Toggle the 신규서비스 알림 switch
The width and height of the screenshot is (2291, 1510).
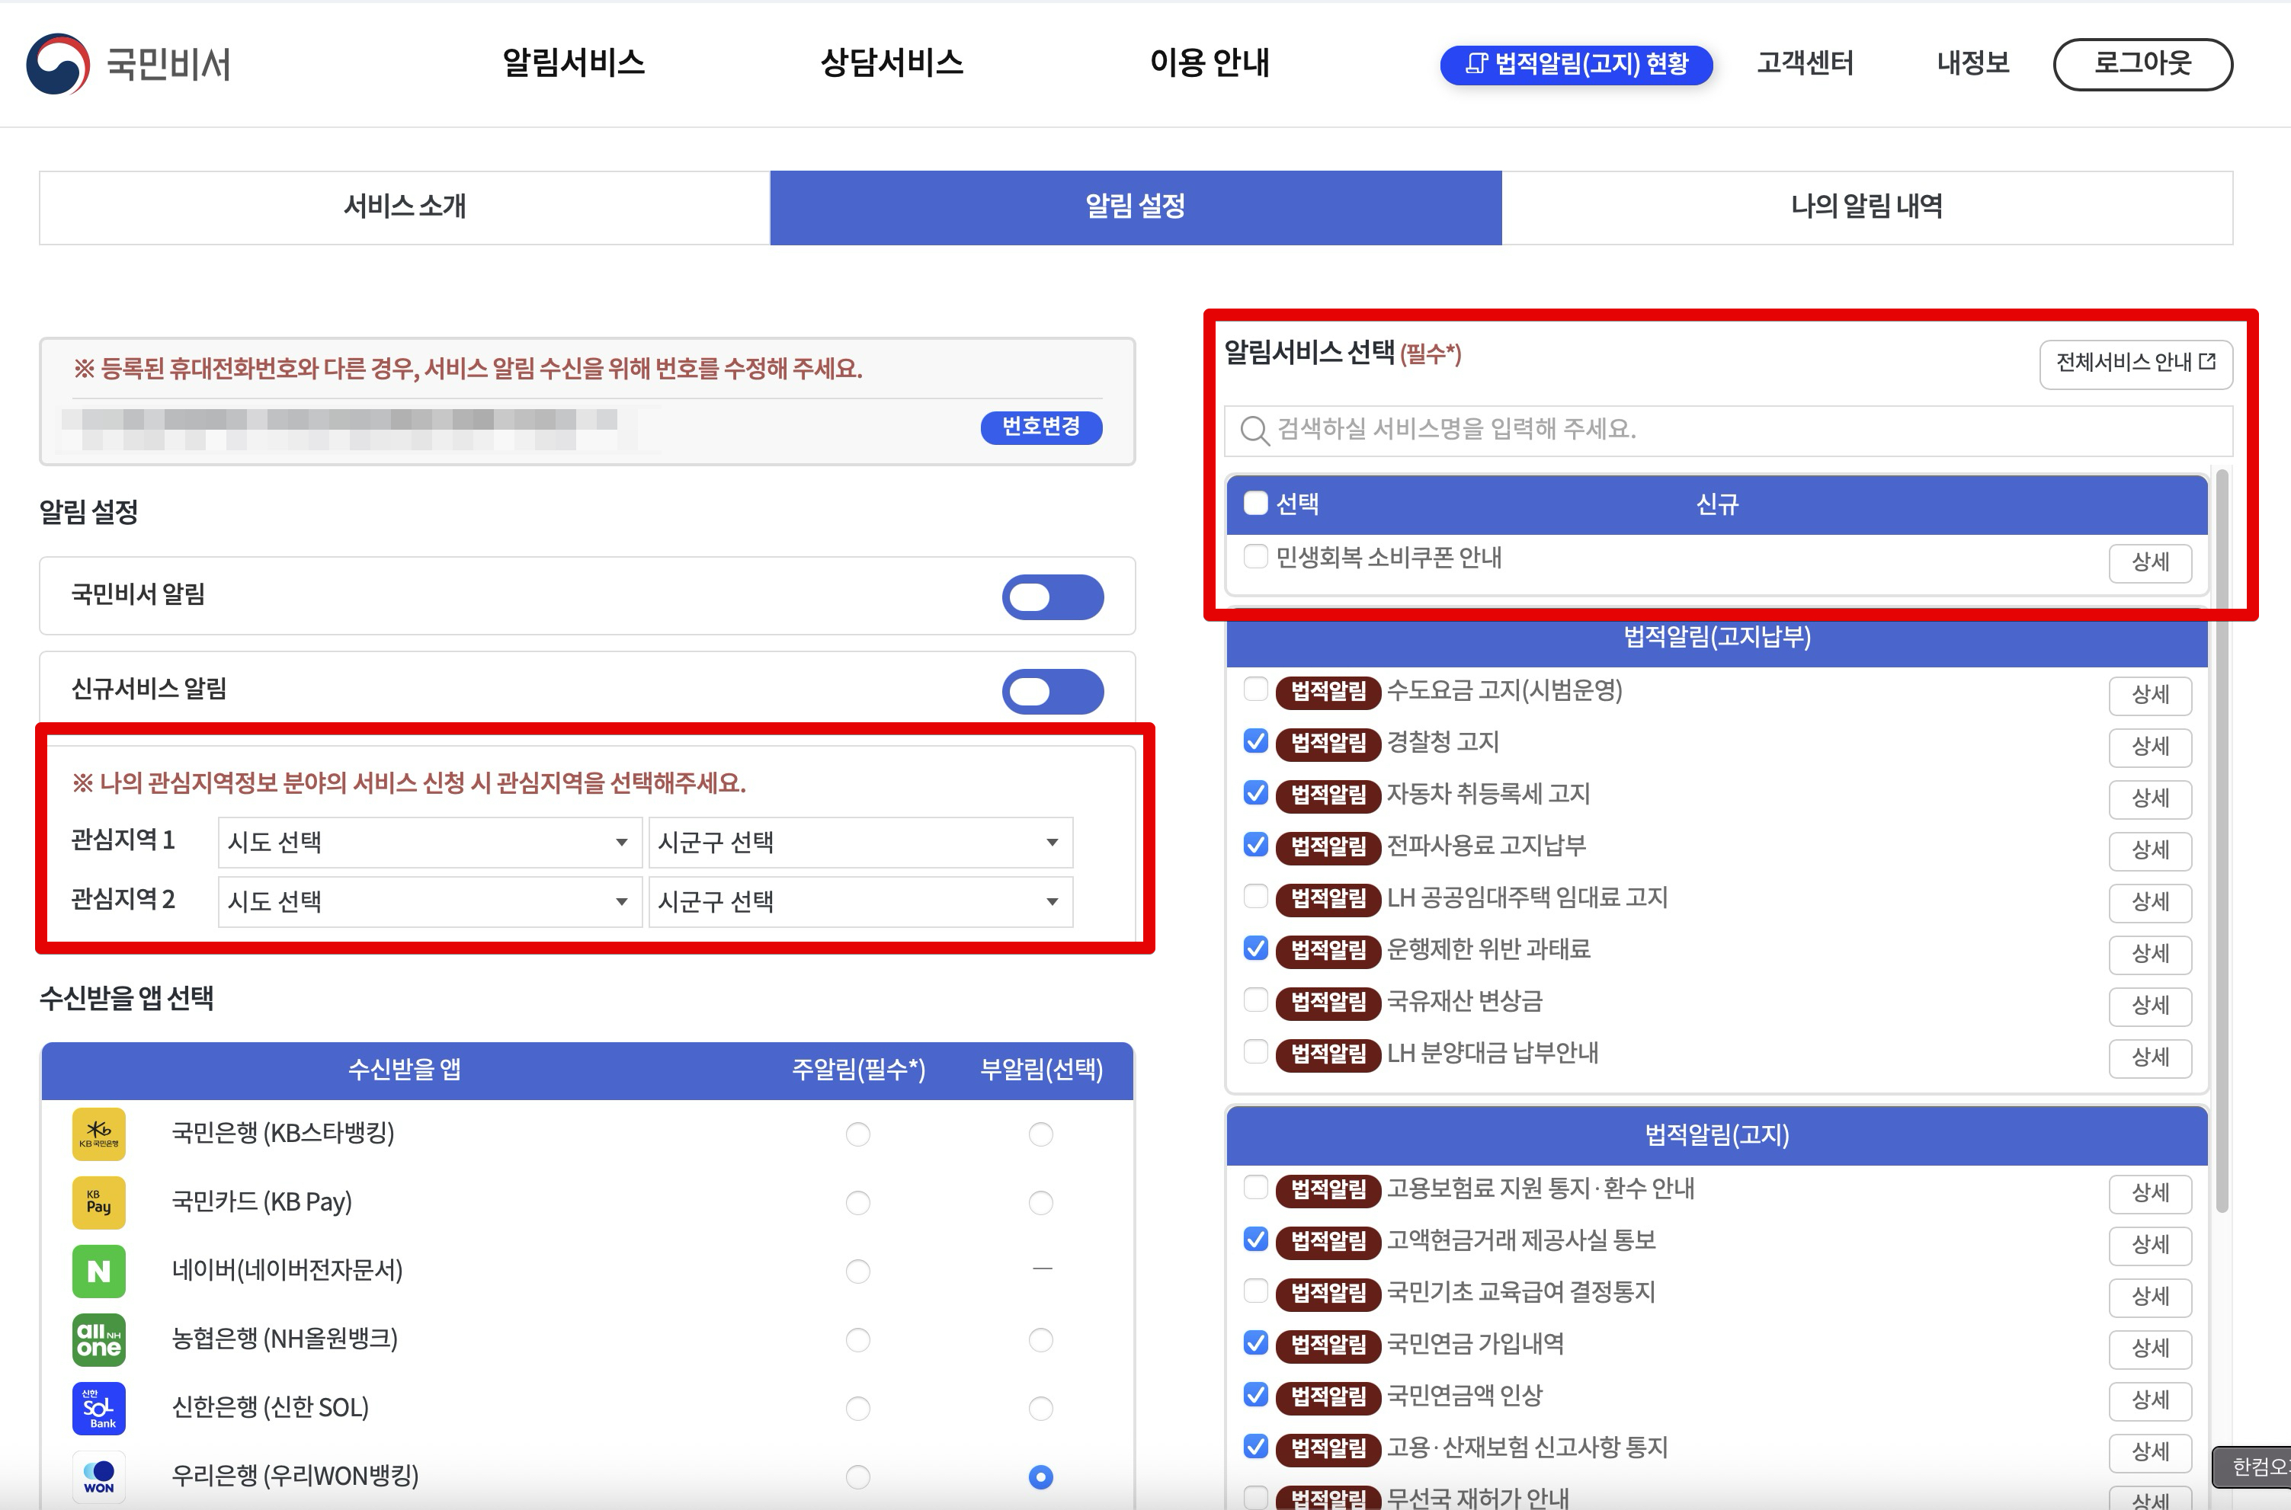pos(1052,692)
